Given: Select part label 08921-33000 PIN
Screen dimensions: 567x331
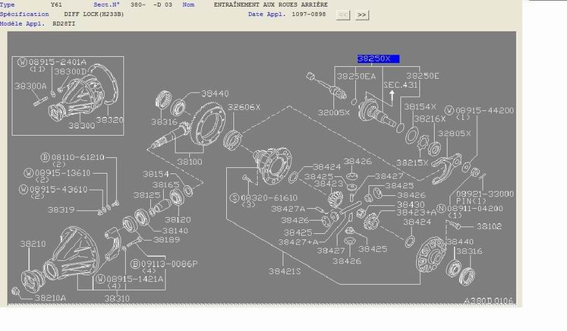Looking at the screenshot, I should [484, 197].
